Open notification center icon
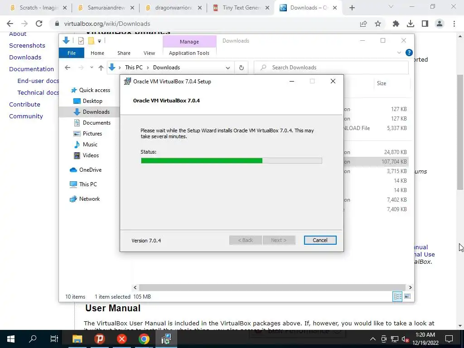The width and height of the screenshot is (464, 348). 449,339
